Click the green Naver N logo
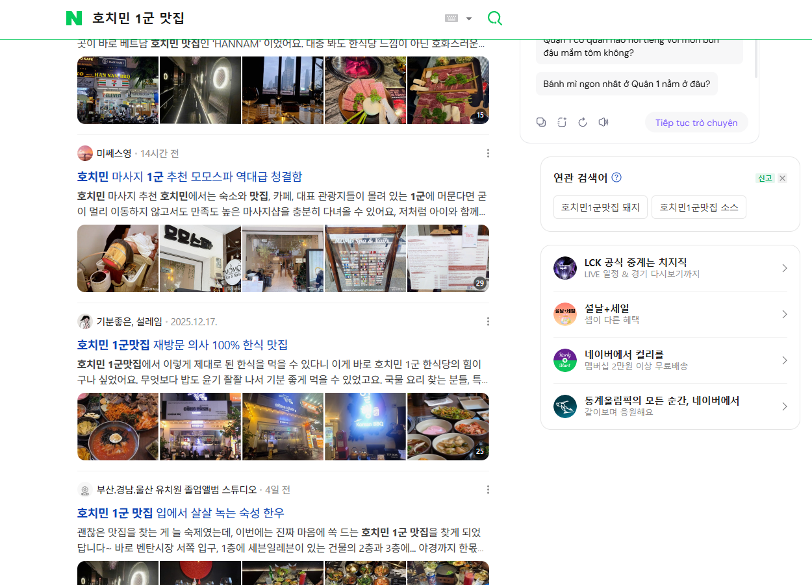Image resolution: width=812 pixels, height=585 pixels. (74, 18)
